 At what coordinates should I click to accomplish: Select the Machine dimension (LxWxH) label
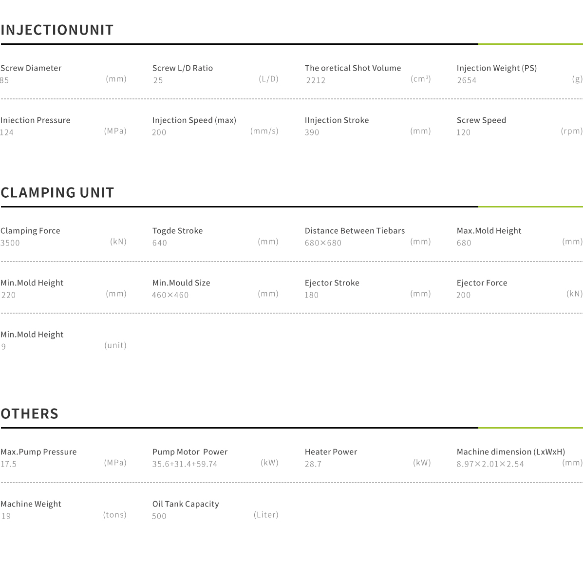(x=511, y=452)
